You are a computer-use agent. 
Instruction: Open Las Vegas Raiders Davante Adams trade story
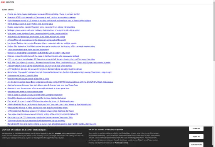(x=42, y=43)
